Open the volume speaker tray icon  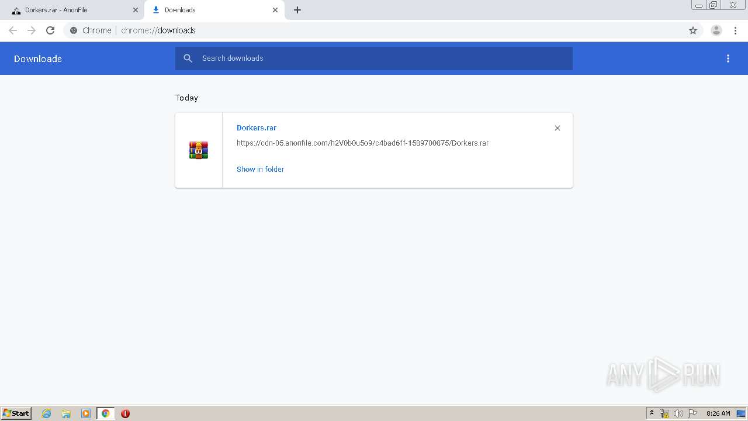678,413
